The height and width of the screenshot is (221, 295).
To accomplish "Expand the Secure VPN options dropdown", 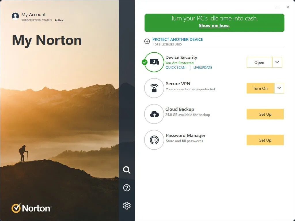I will pyautogui.click(x=279, y=88).
